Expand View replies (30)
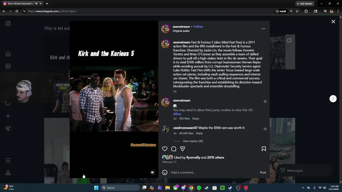342x192 pixels. pyautogui.click(x=193, y=141)
